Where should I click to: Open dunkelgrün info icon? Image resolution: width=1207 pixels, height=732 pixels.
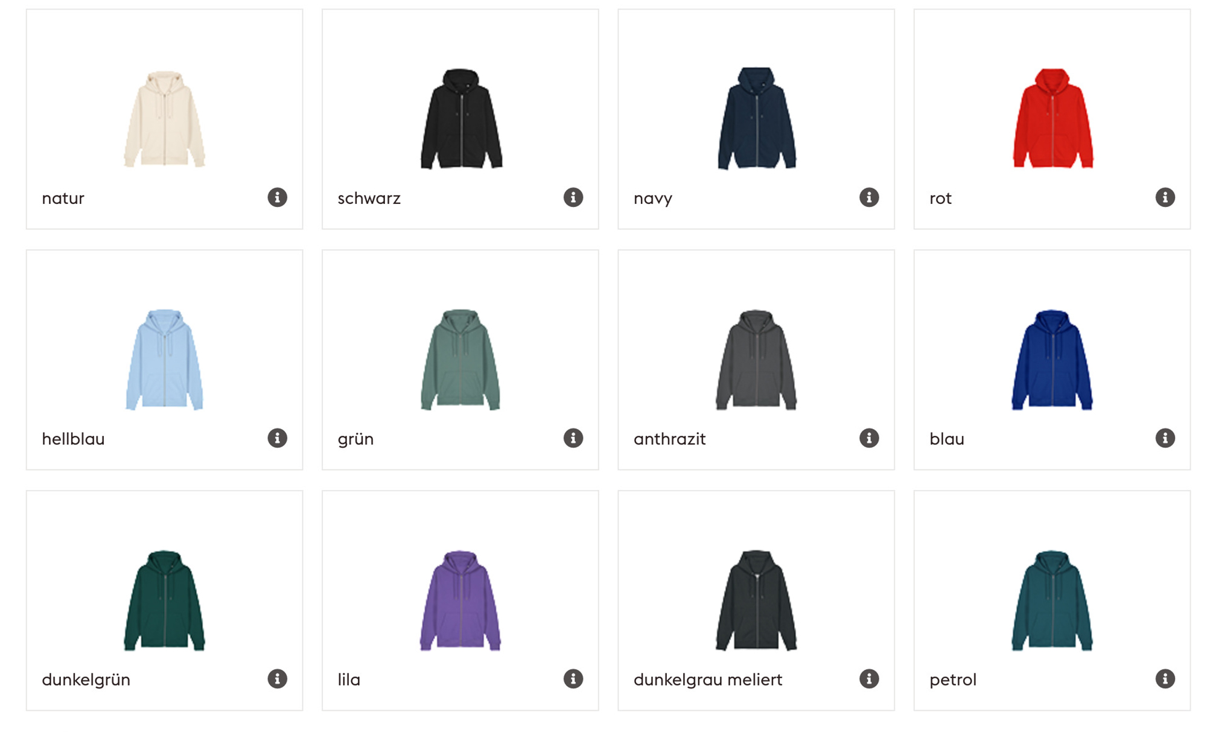277,679
